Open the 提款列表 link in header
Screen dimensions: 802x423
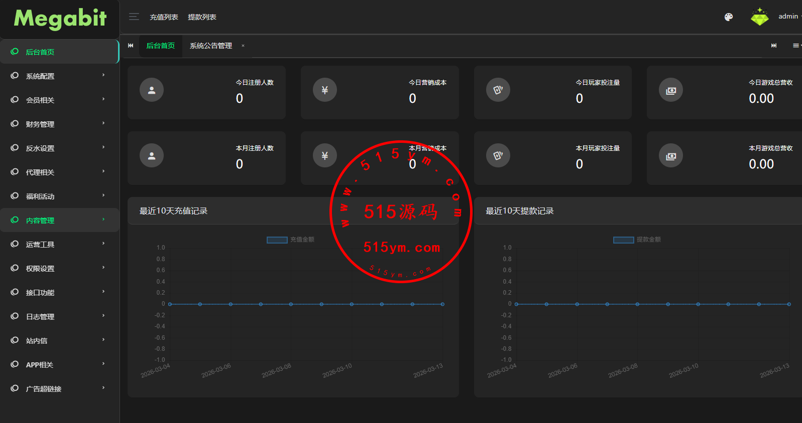(x=202, y=17)
